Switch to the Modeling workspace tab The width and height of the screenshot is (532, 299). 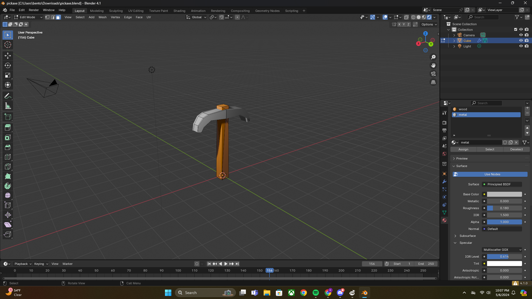[x=97, y=11]
